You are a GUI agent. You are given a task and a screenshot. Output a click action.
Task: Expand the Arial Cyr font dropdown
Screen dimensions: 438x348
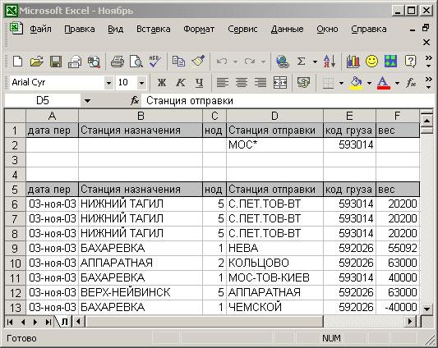108,83
